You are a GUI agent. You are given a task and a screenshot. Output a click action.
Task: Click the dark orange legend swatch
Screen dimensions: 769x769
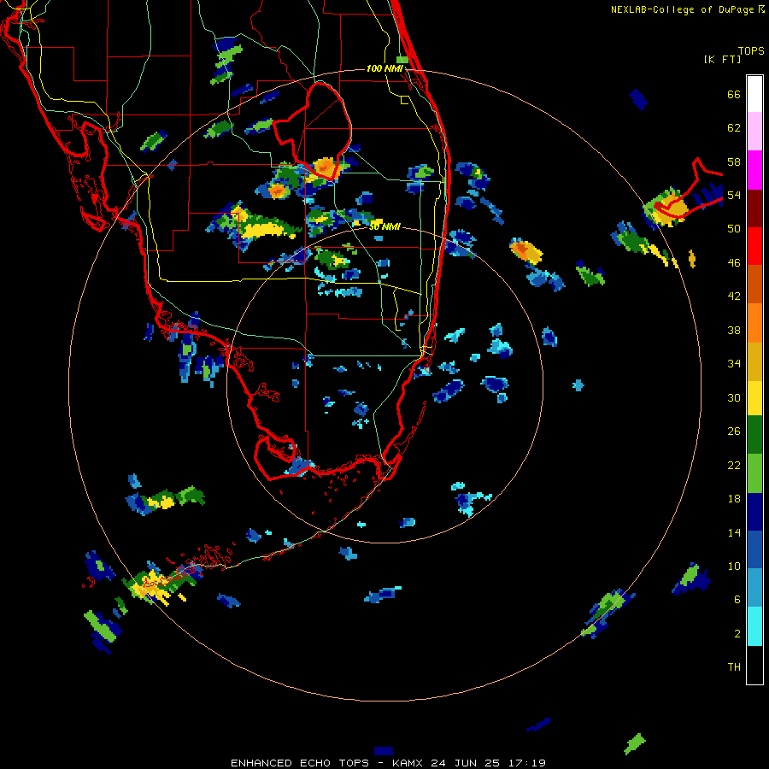[x=754, y=284]
